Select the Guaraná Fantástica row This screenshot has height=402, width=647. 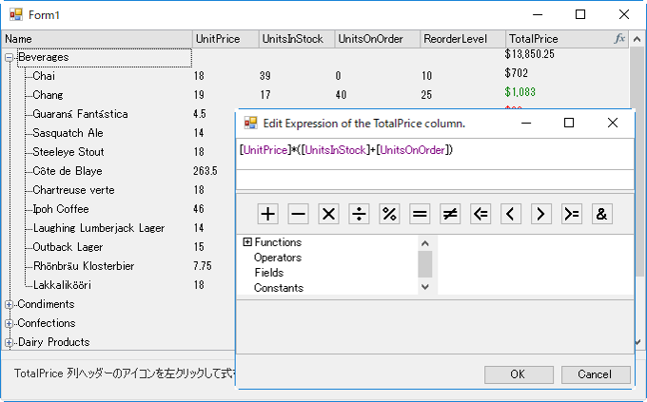pos(80,114)
